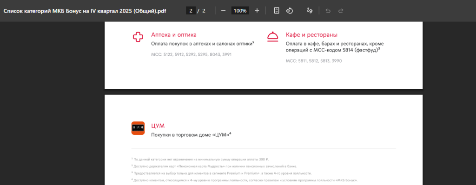The image size is (476, 185).
Task: Activate the draw annotation tool
Action: click(310, 11)
